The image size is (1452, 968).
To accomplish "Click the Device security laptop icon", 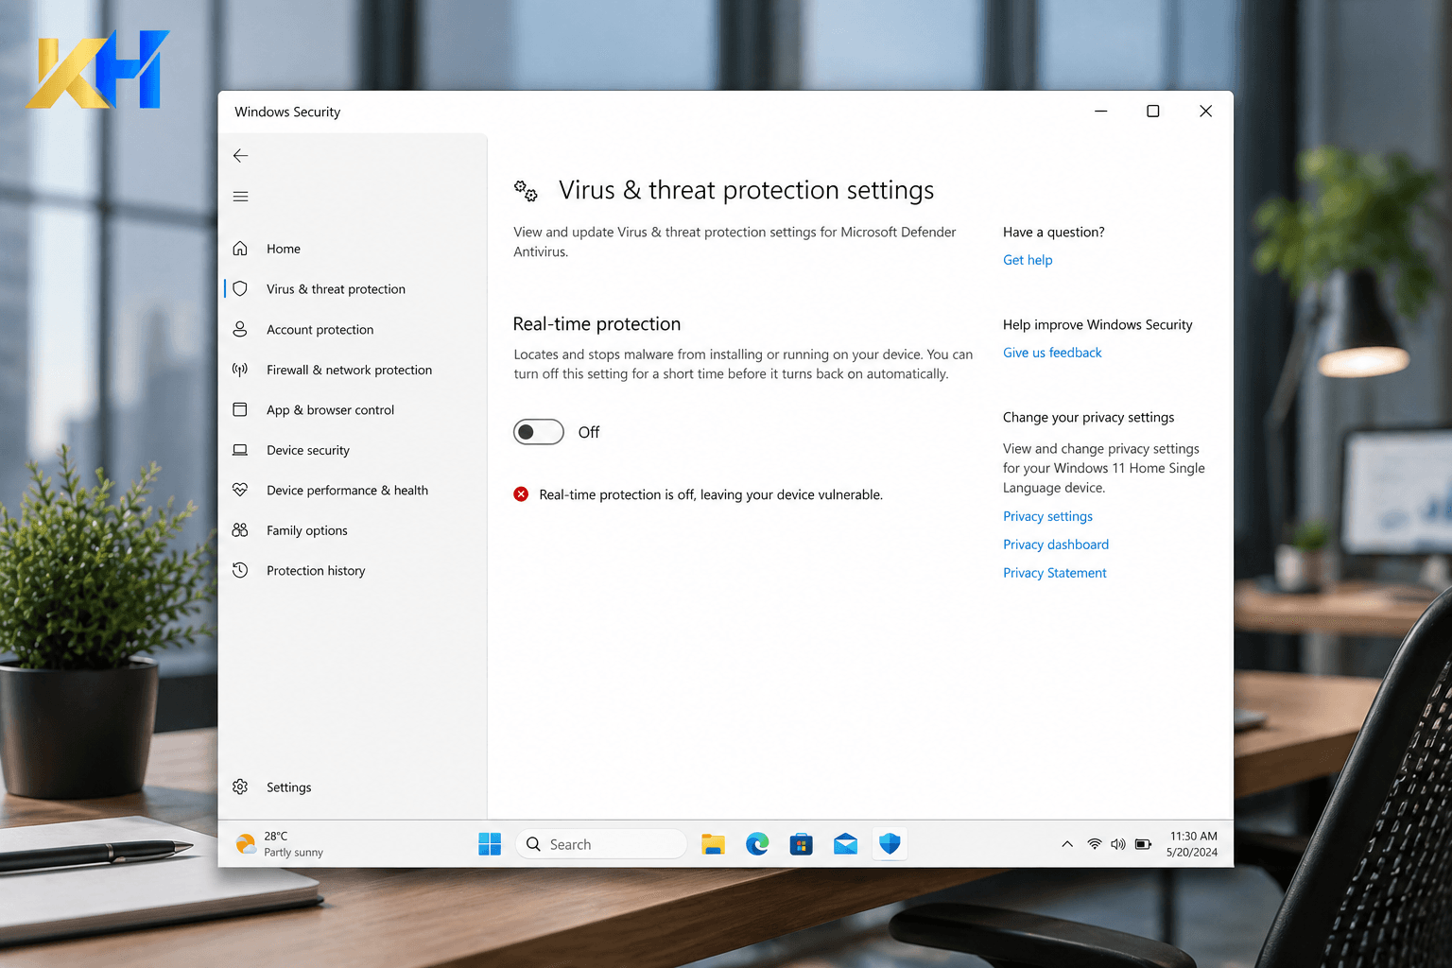I will [x=240, y=450].
